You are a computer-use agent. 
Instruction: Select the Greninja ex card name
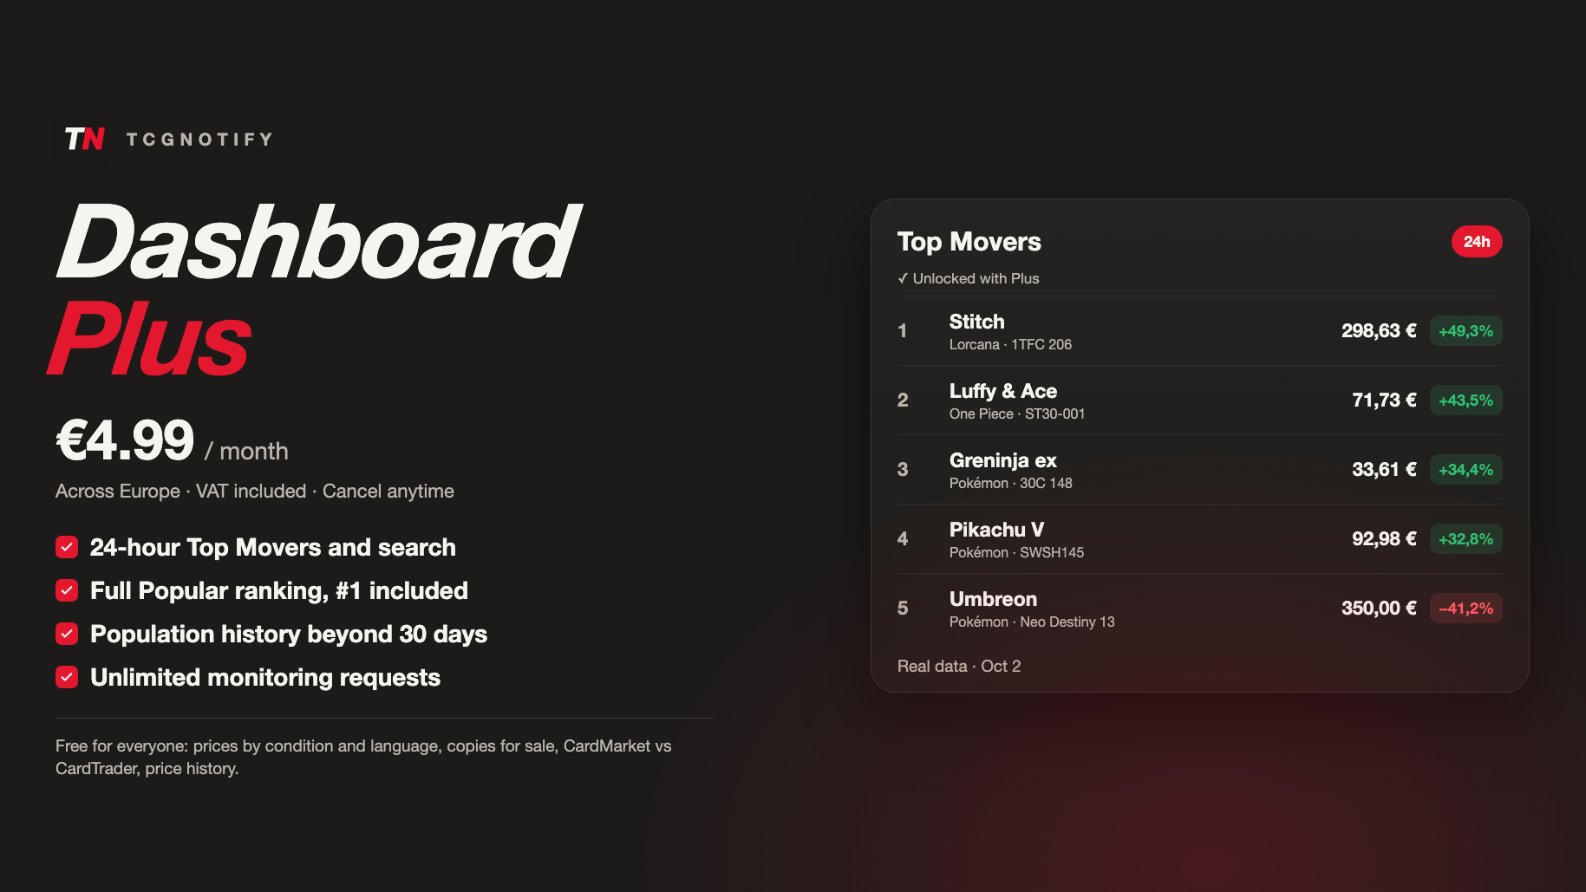pyautogui.click(x=1003, y=460)
